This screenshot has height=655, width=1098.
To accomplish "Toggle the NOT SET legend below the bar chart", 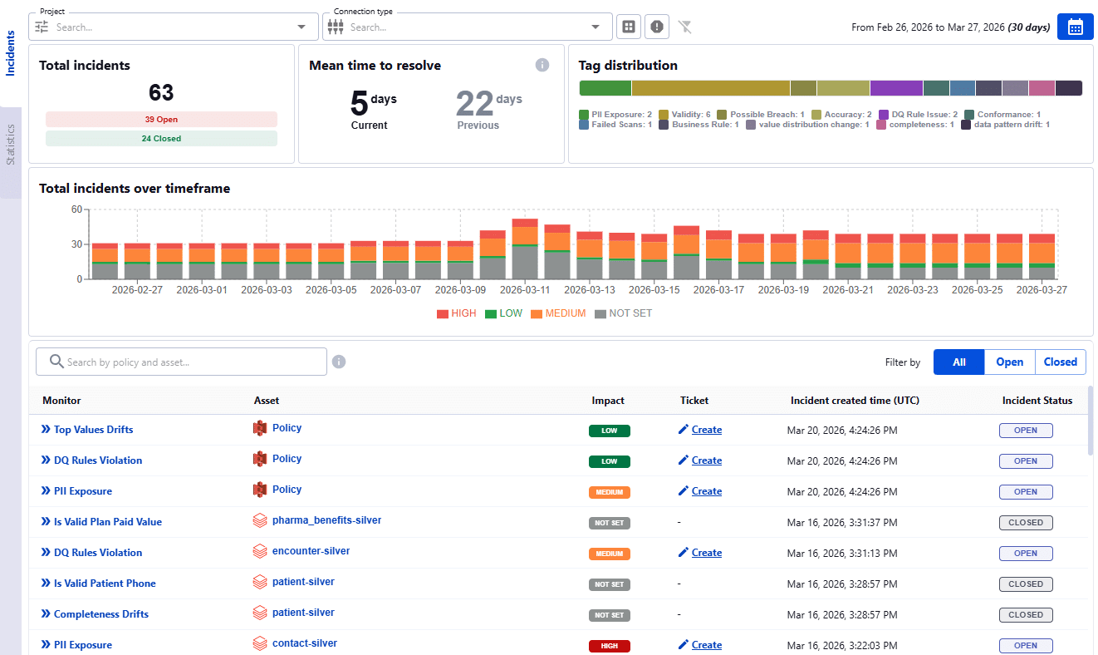I will [x=624, y=313].
